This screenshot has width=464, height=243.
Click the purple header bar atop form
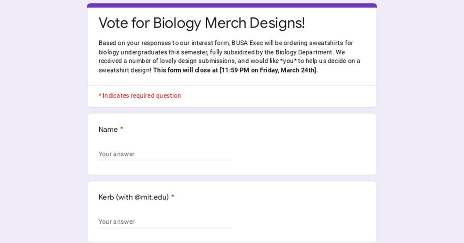232,5
